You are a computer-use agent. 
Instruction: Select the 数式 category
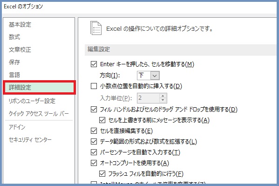click(x=14, y=37)
